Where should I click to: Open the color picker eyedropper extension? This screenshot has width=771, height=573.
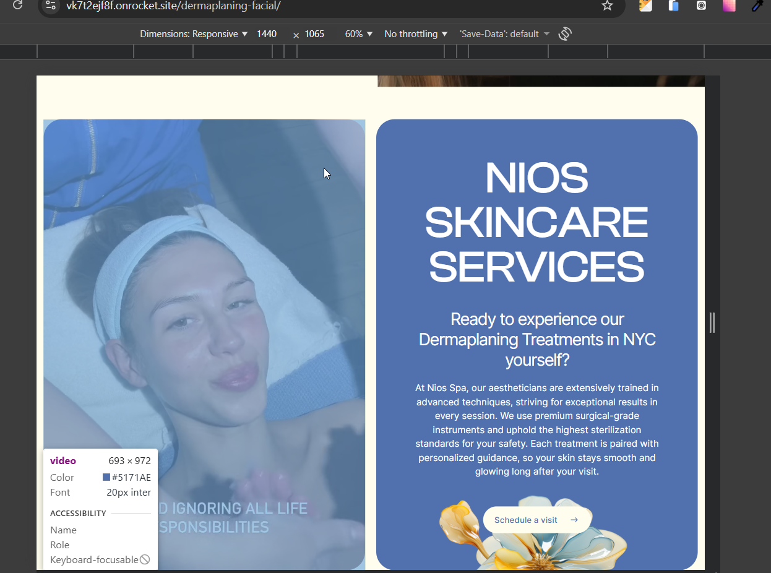click(x=757, y=6)
